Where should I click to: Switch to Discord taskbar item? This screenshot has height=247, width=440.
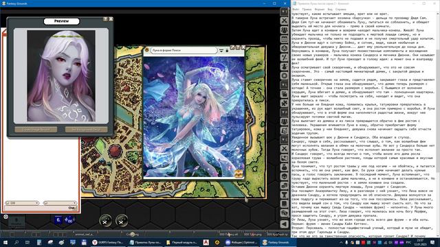(241, 242)
